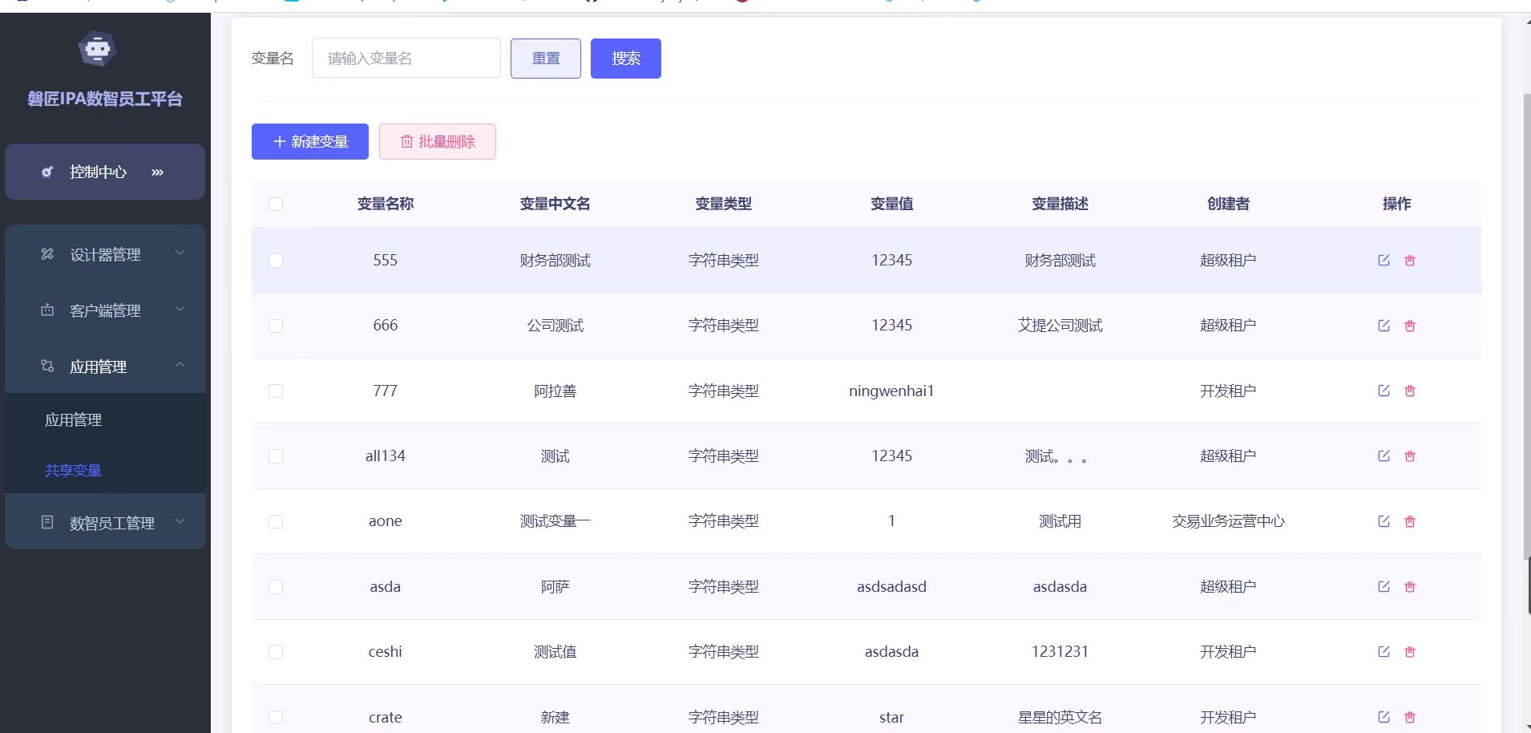
Task: Edit the crate variable row
Action: [1384, 717]
